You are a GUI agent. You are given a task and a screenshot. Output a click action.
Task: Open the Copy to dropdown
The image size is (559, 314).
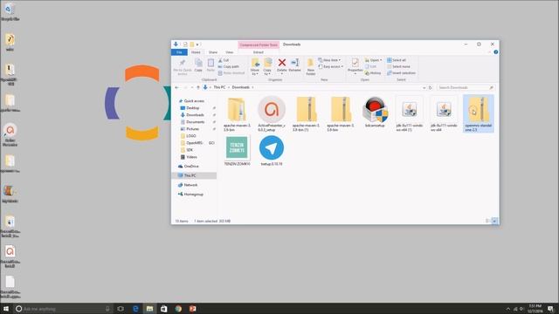267,66
